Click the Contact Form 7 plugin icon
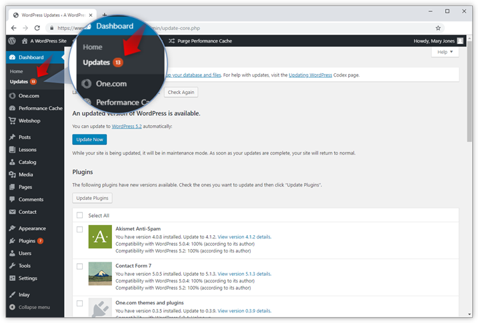This screenshot has height=323, width=478. [100, 274]
